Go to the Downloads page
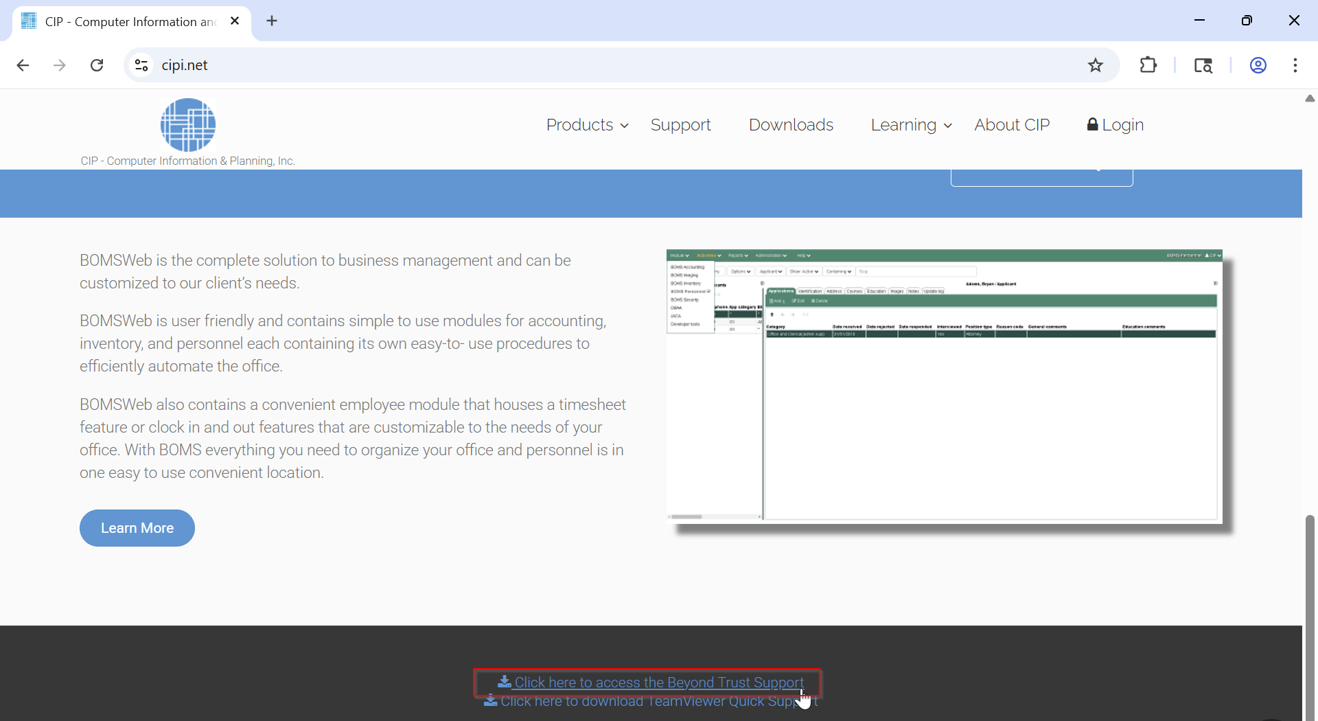Image resolution: width=1318 pixels, height=721 pixels. tap(791, 125)
